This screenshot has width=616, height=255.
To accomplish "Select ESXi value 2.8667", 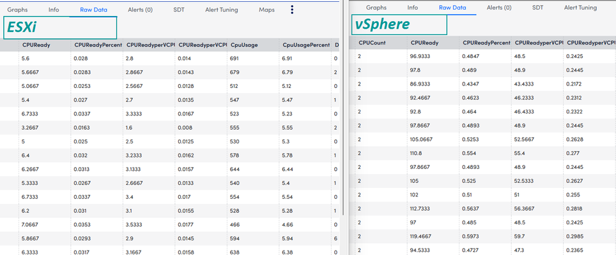I will 134,72.
